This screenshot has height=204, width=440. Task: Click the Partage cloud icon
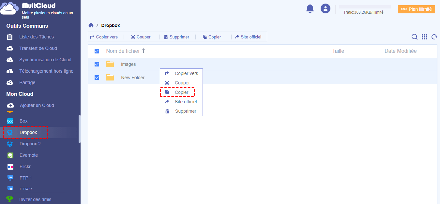click(x=10, y=82)
